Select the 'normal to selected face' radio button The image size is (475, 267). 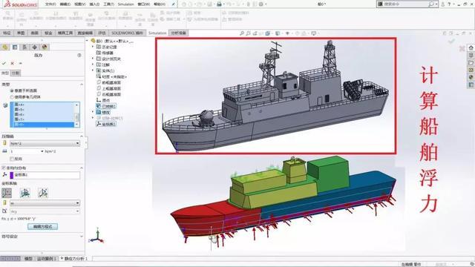12,90
